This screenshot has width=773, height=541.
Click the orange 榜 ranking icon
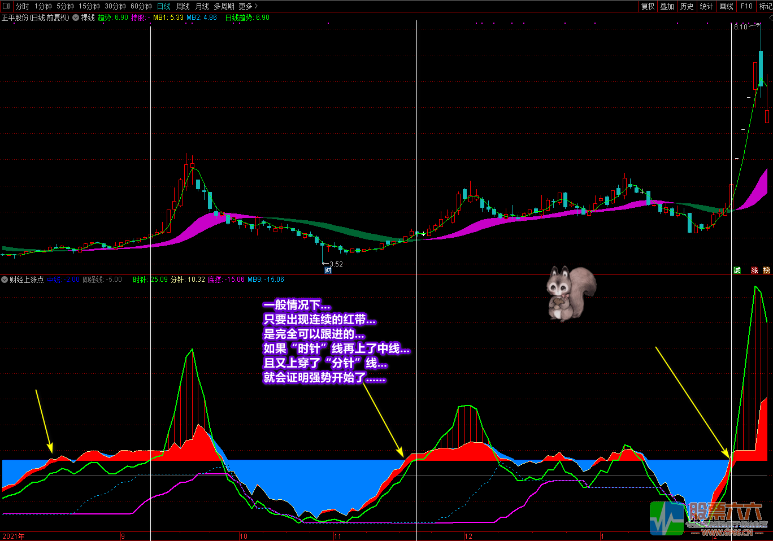tap(767, 270)
